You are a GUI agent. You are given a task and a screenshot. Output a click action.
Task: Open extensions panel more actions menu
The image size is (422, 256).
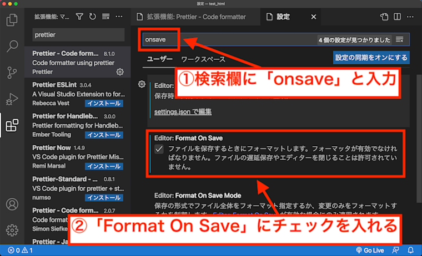pyautogui.click(x=119, y=17)
